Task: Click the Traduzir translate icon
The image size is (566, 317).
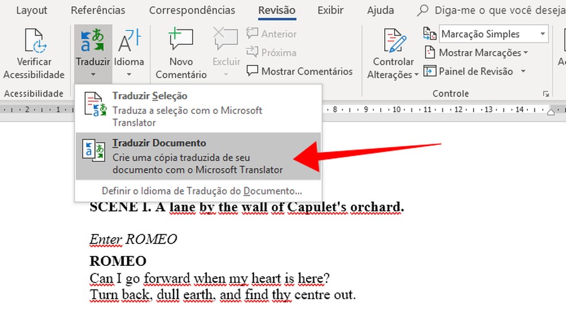Action: point(93,40)
